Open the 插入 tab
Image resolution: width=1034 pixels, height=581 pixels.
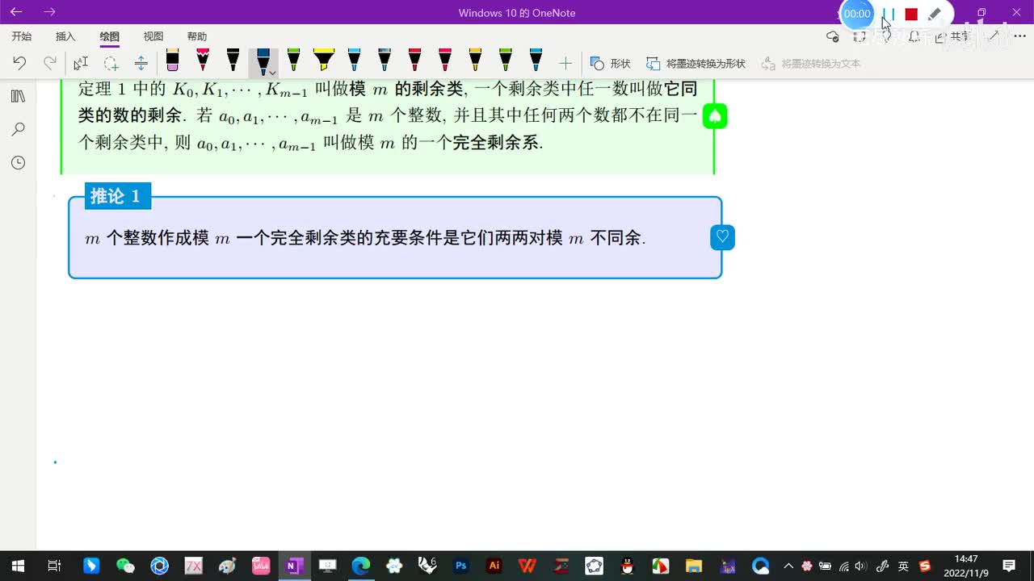(65, 36)
